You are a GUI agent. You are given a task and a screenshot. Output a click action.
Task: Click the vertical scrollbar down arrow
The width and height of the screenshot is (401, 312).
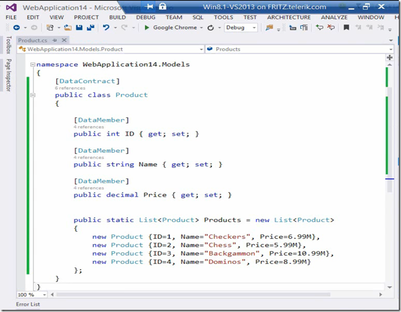tap(390, 287)
